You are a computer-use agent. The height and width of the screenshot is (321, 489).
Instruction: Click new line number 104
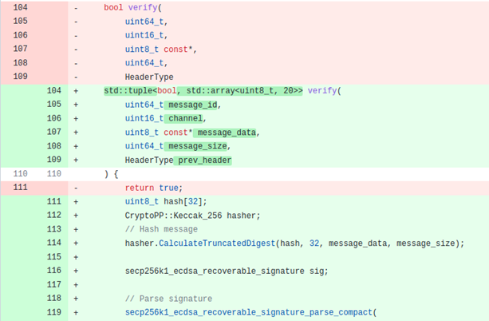point(54,90)
